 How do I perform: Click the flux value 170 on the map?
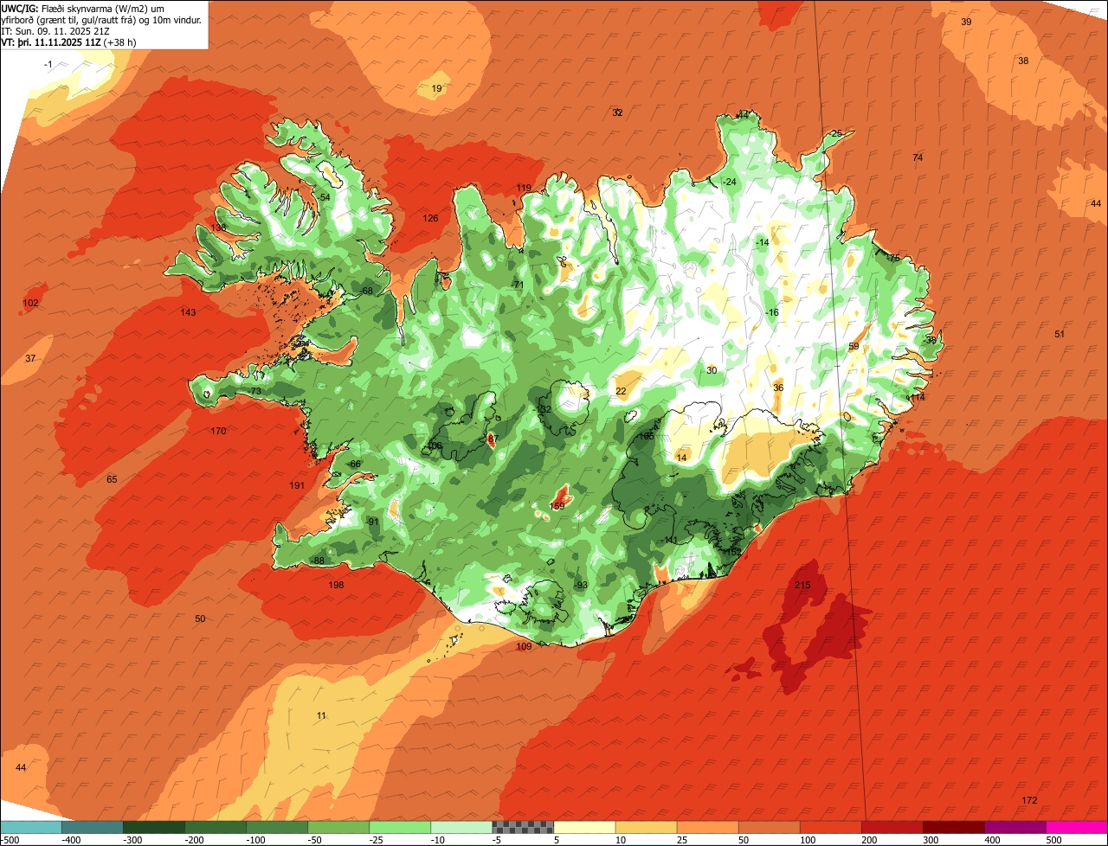[218, 431]
